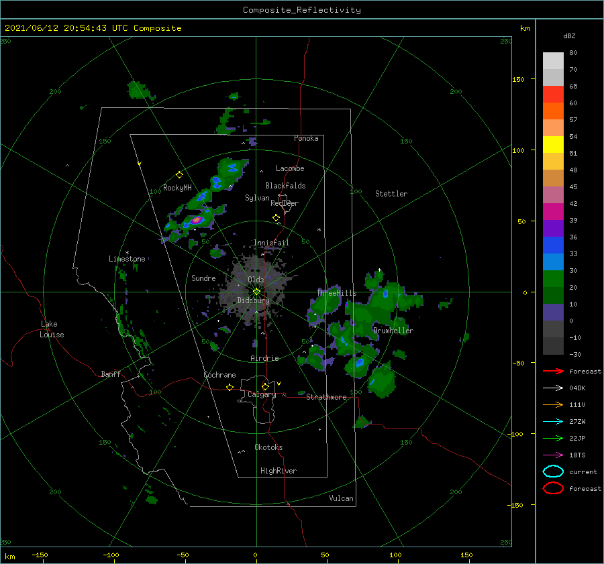
Task: Pick the slate purple 10 dBZ swatch
Action: click(x=553, y=312)
